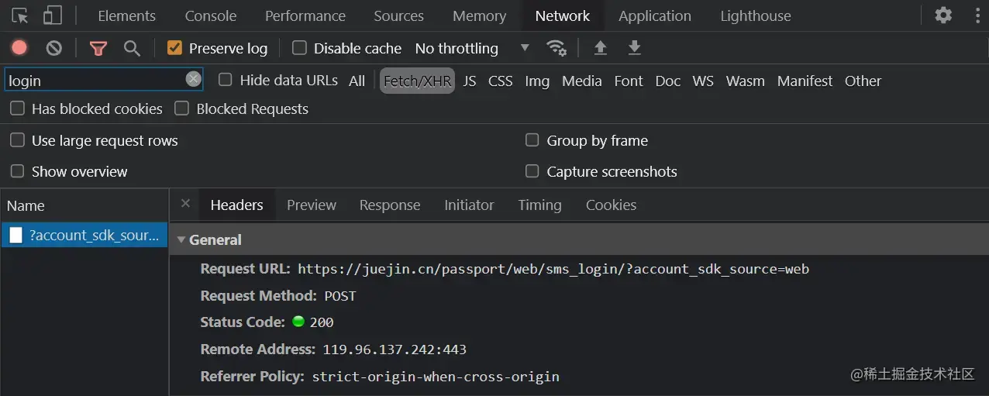Click the Name column header

tap(84, 205)
